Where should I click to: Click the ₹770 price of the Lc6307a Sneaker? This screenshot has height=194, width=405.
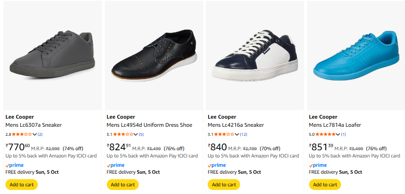point(18,147)
